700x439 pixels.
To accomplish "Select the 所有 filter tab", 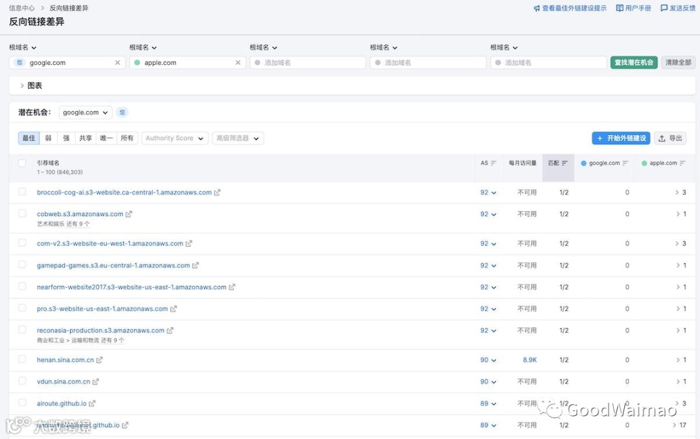I will (127, 138).
